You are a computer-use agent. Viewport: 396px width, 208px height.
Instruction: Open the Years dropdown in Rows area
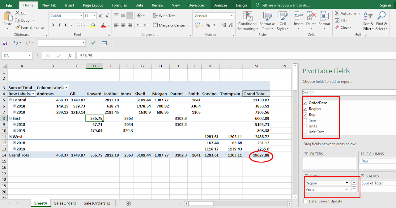coord(346,190)
